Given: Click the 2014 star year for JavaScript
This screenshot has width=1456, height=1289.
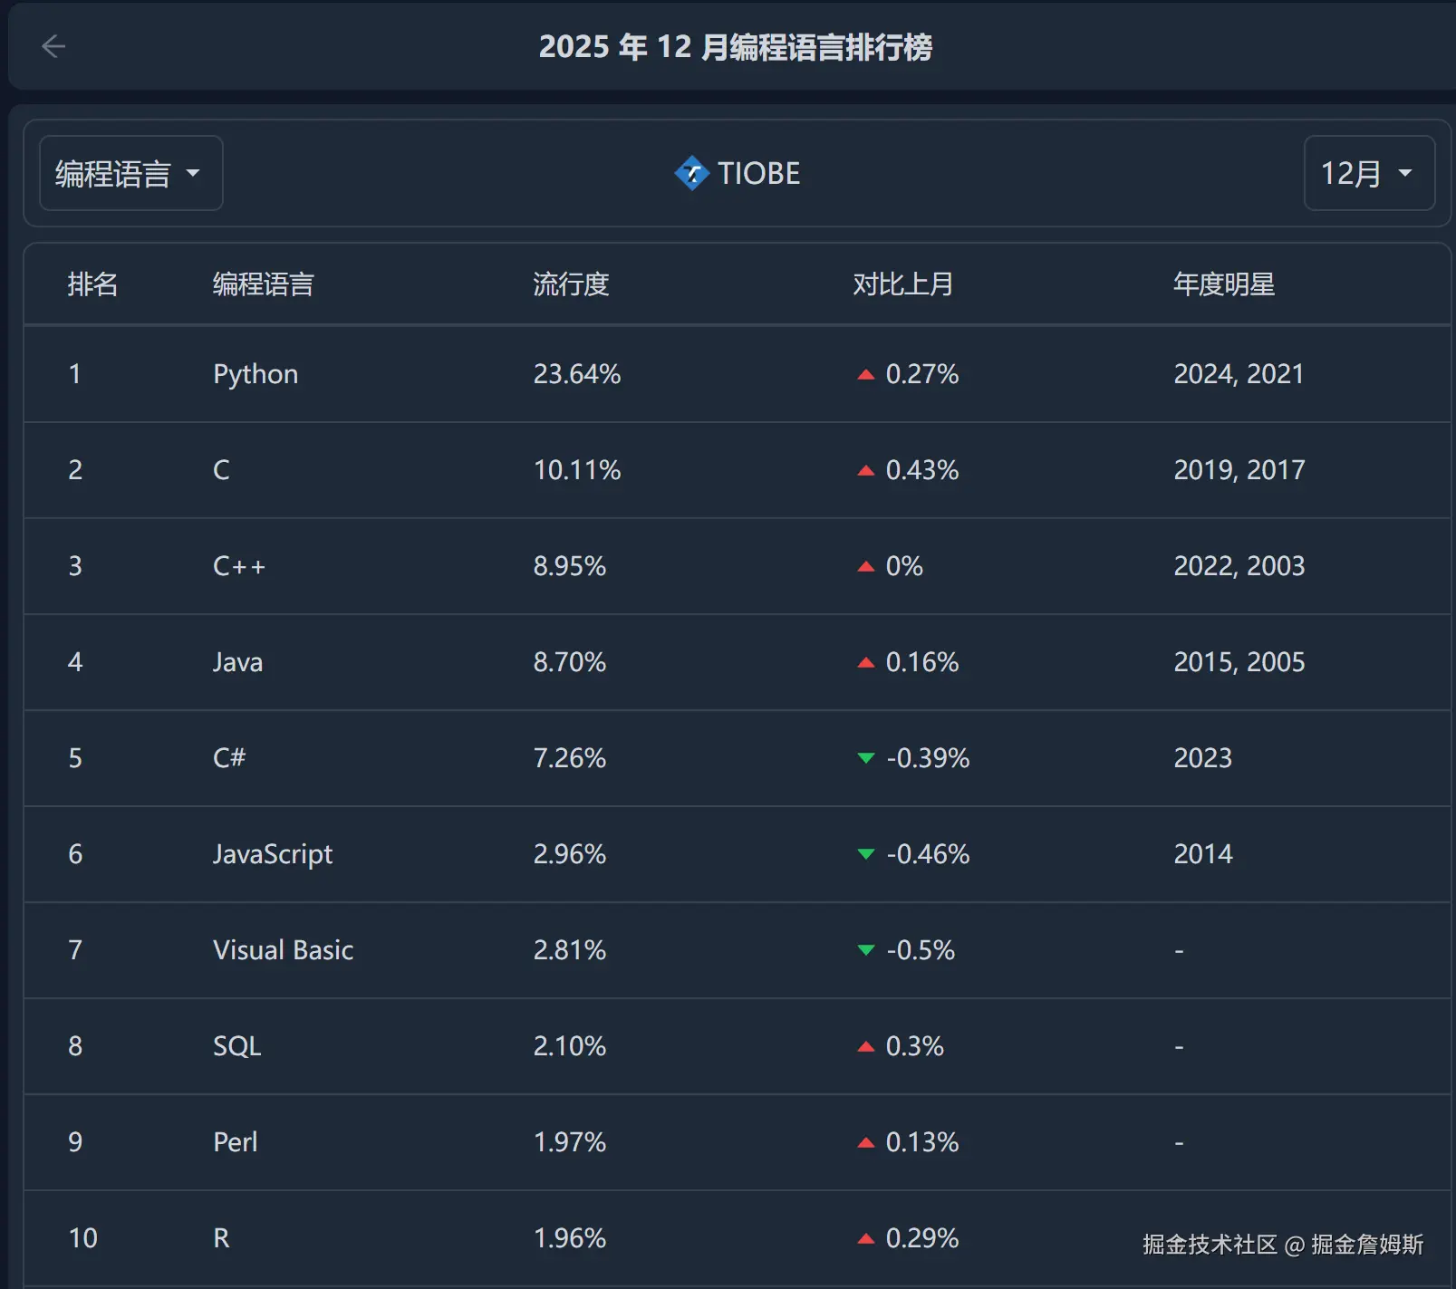Looking at the screenshot, I should coord(1202,854).
